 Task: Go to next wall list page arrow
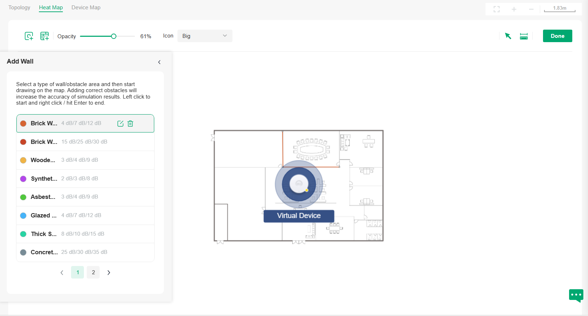109,272
